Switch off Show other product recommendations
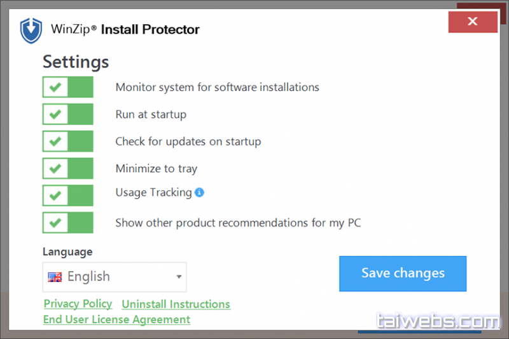The width and height of the screenshot is (509, 339). 68,223
